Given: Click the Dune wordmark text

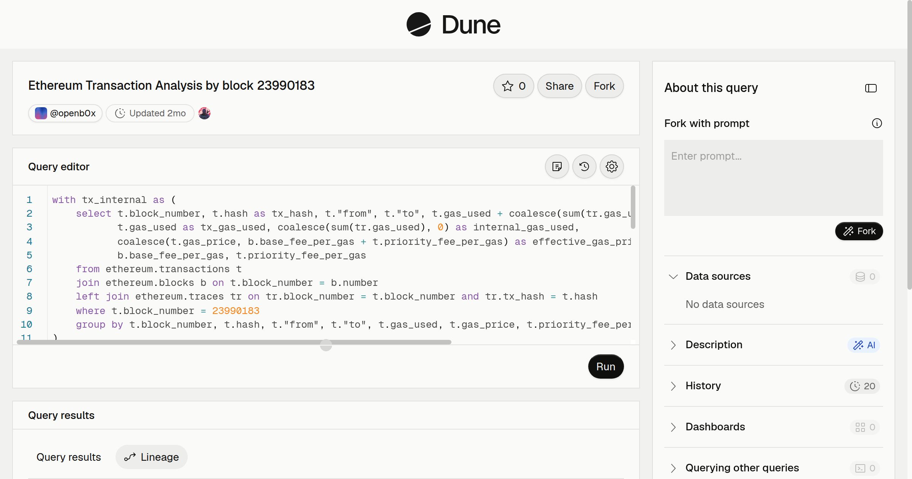Looking at the screenshot, I should 471,25.
